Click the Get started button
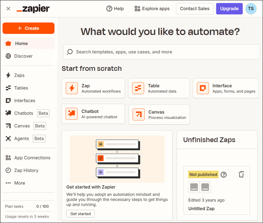The width and height of the screenshot is (263, 223). (x=80, y=214)
